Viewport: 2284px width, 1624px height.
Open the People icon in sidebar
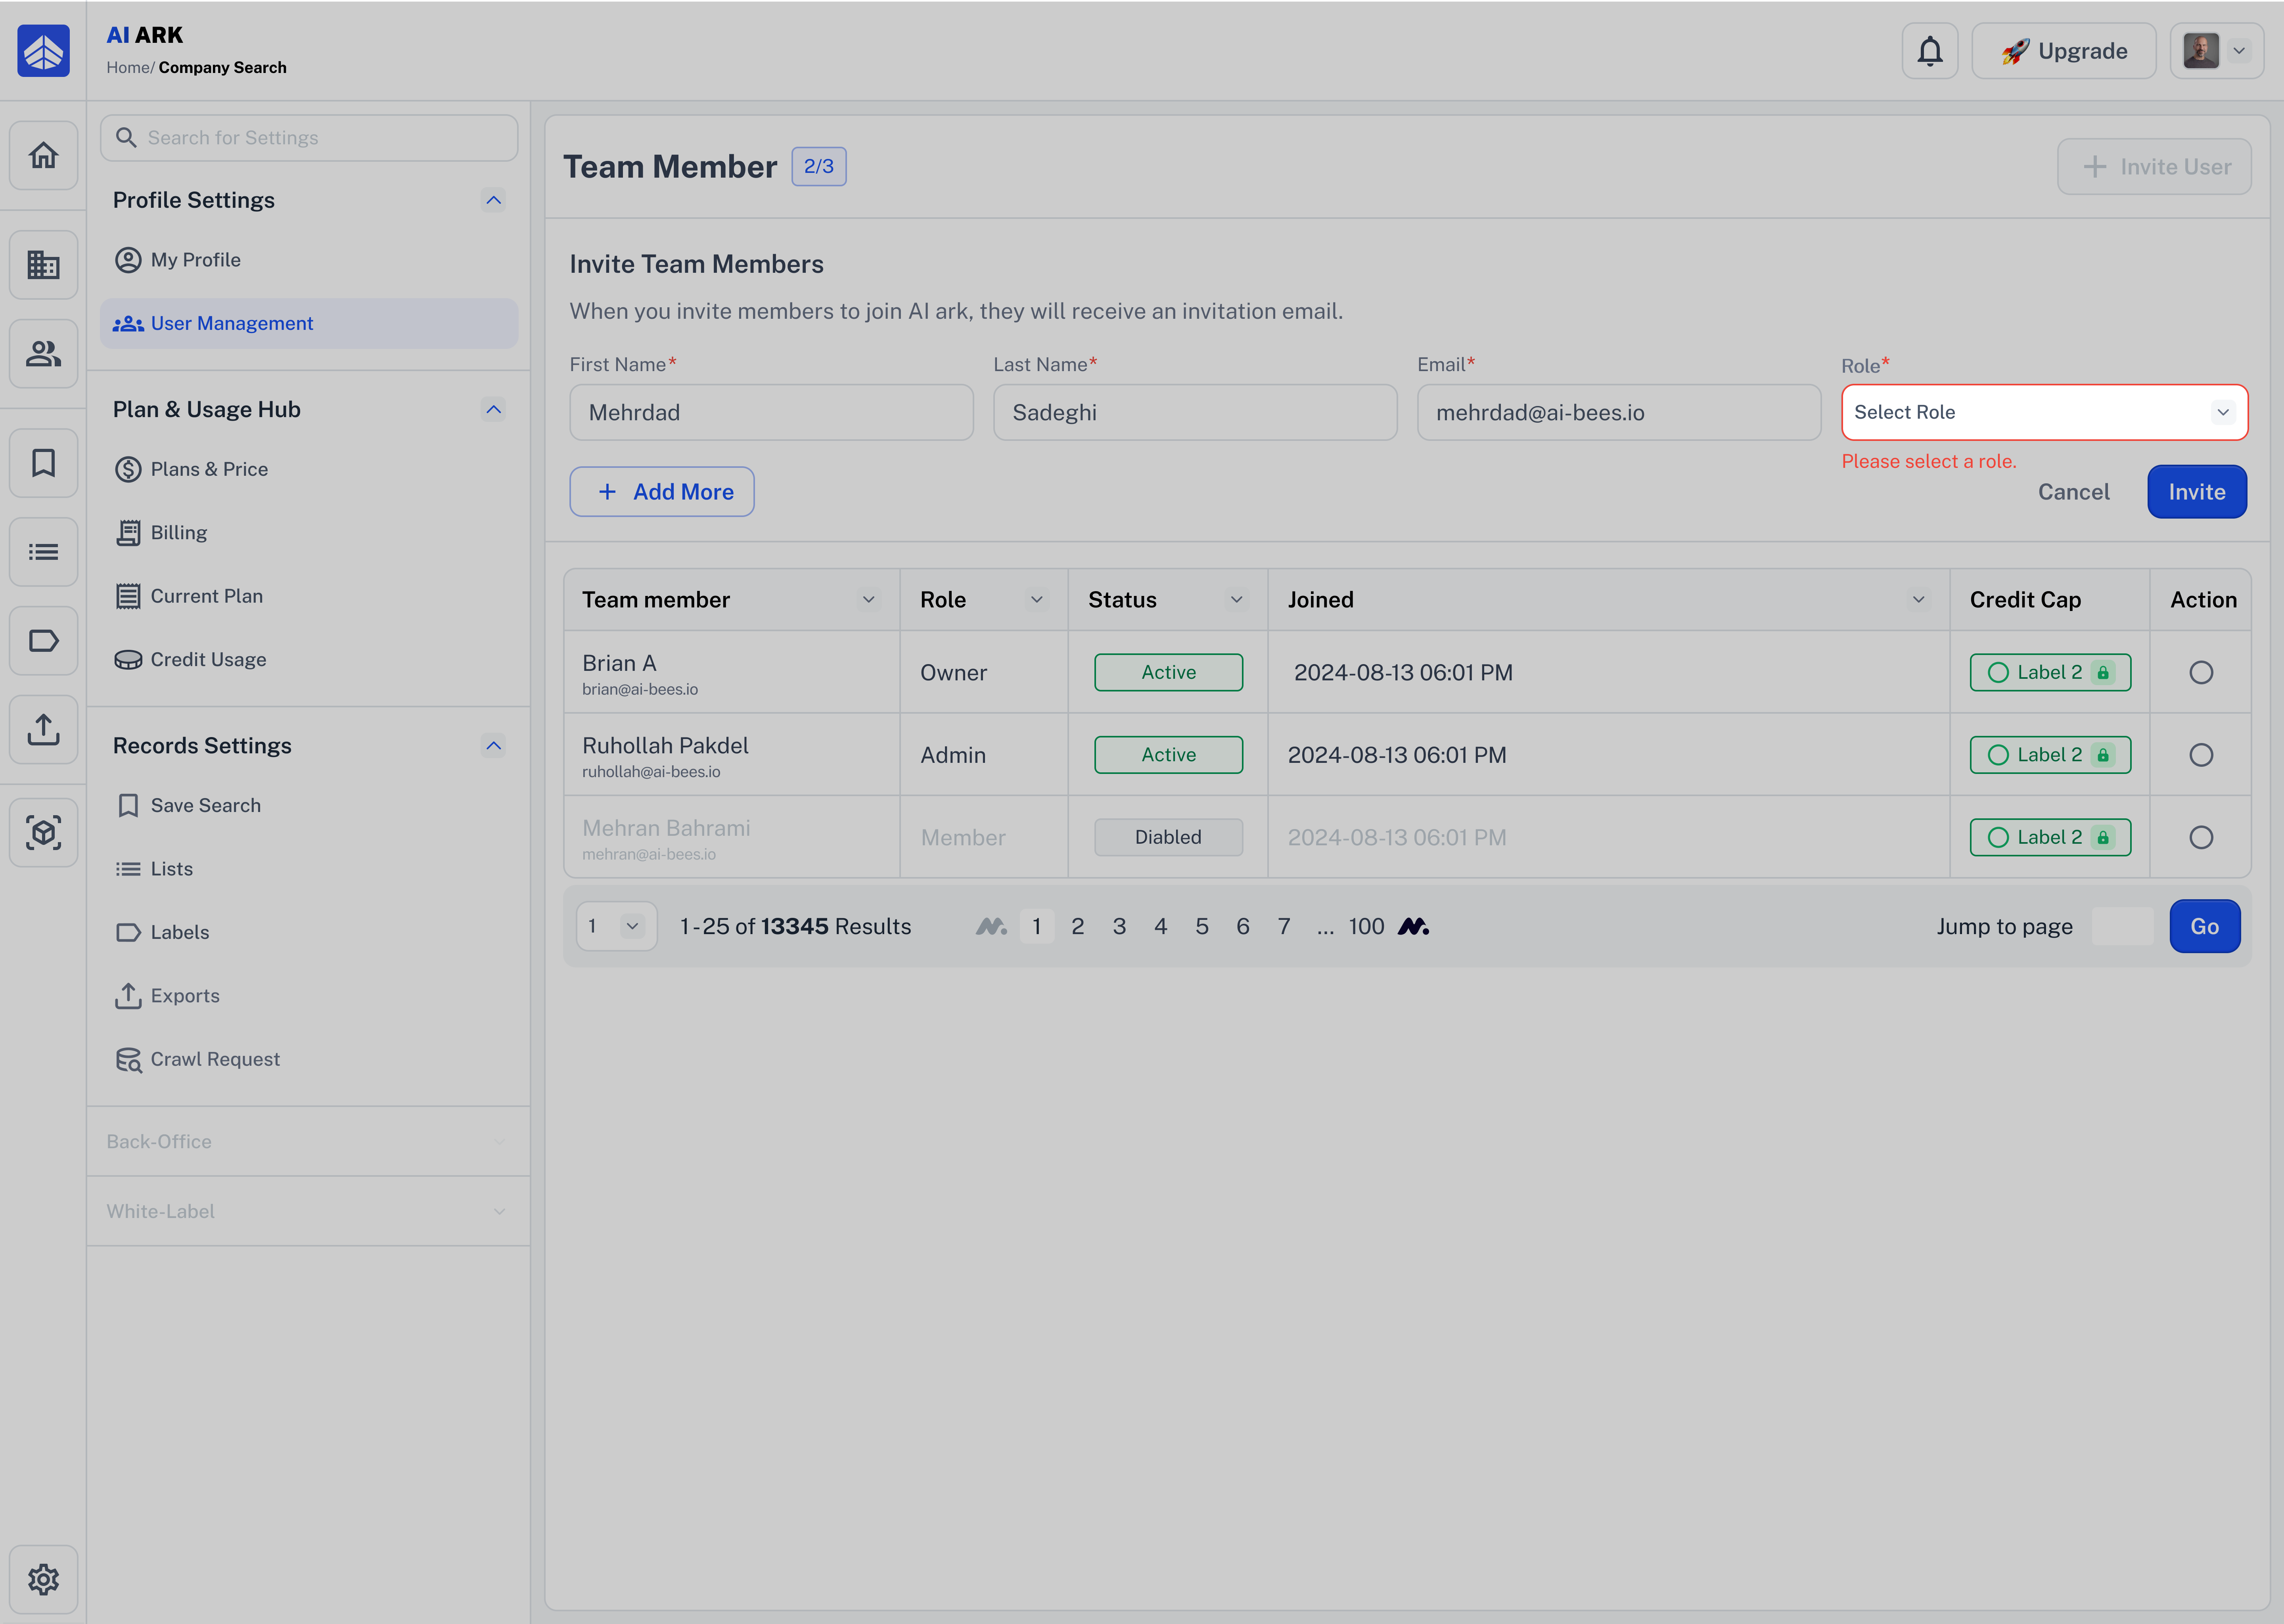pyautogui.click(x=43, y=354)
